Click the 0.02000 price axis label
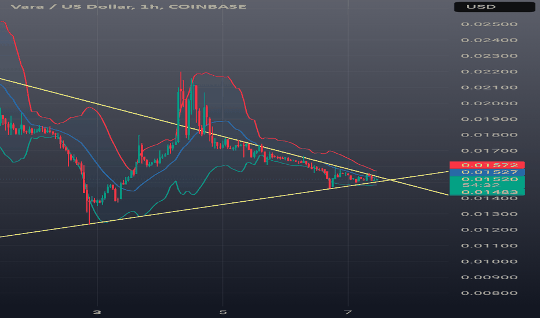 [489, 103]
